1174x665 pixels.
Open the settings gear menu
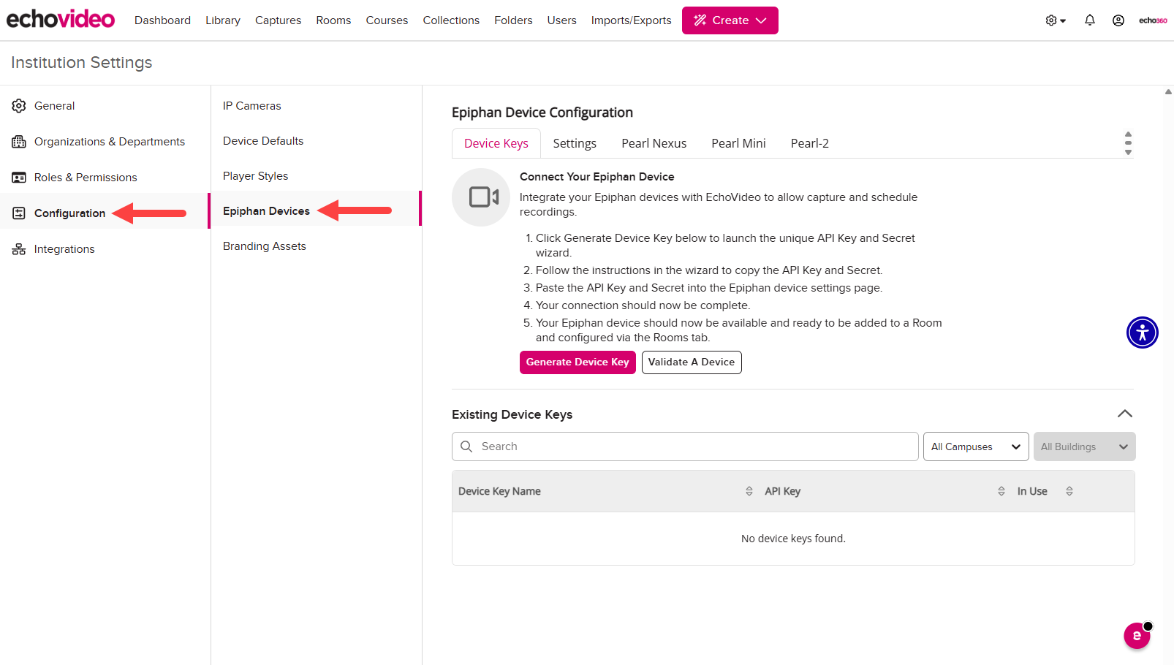(x=1055, y=20)
